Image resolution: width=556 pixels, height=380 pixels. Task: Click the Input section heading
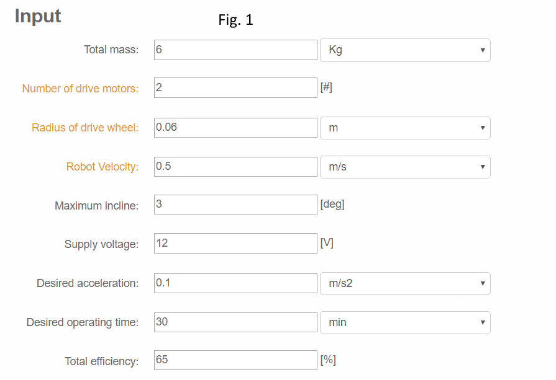[38, 16]
